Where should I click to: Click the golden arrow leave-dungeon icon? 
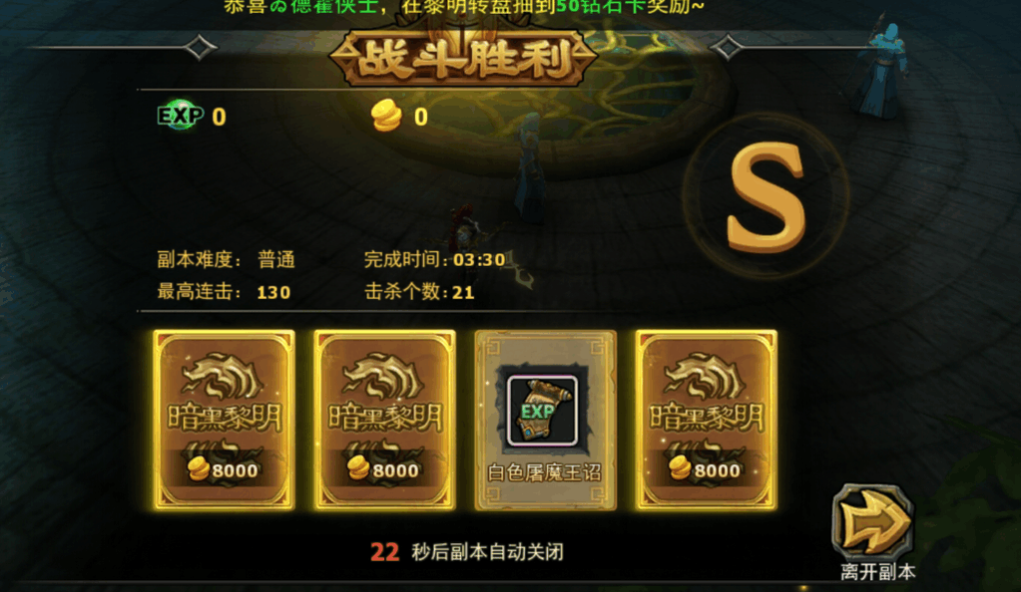coord(873,521)
